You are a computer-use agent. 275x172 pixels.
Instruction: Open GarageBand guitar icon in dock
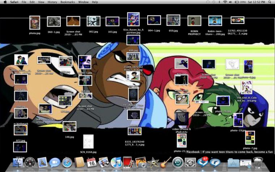pos(166,162)
